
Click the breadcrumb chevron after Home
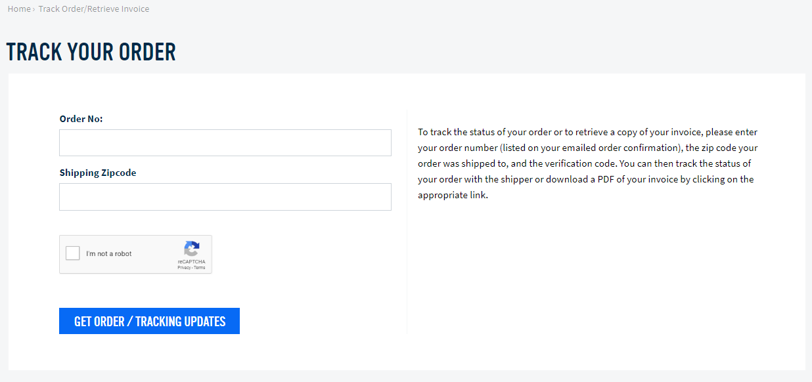(x=34, y=9)
